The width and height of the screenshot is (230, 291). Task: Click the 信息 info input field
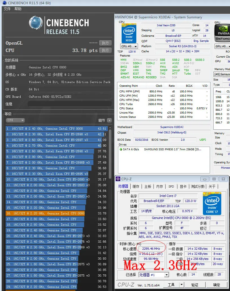pos(70,104)
